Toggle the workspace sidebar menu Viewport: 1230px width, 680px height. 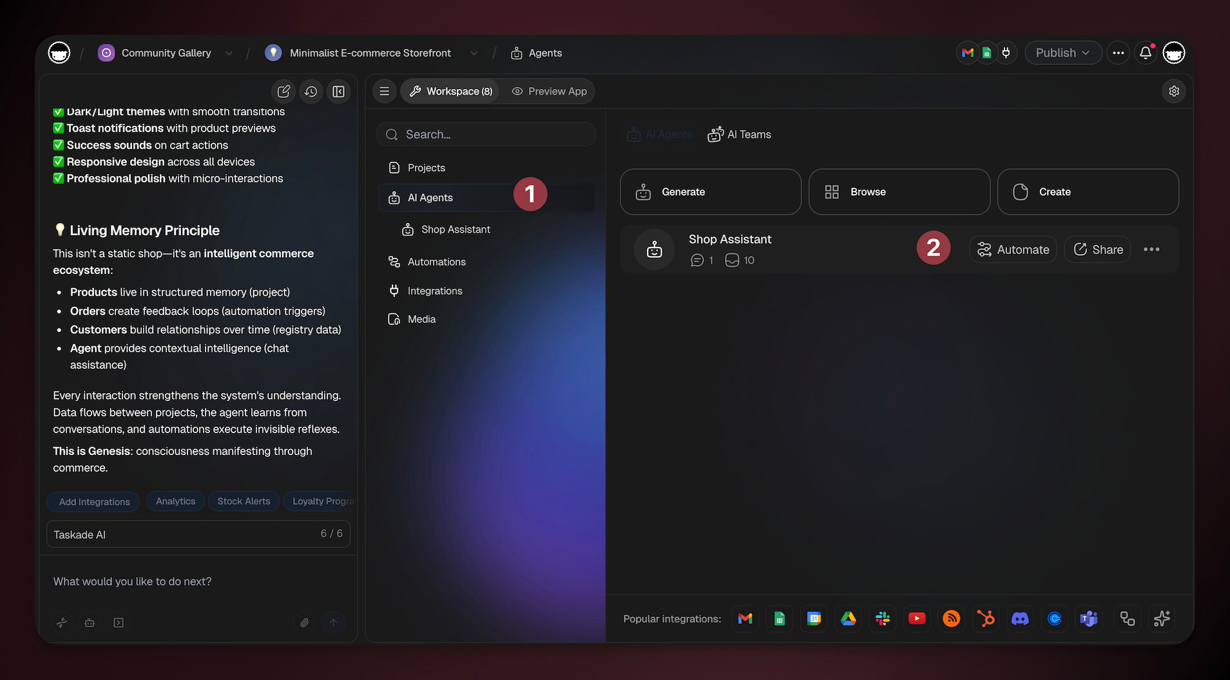point(385,92)
